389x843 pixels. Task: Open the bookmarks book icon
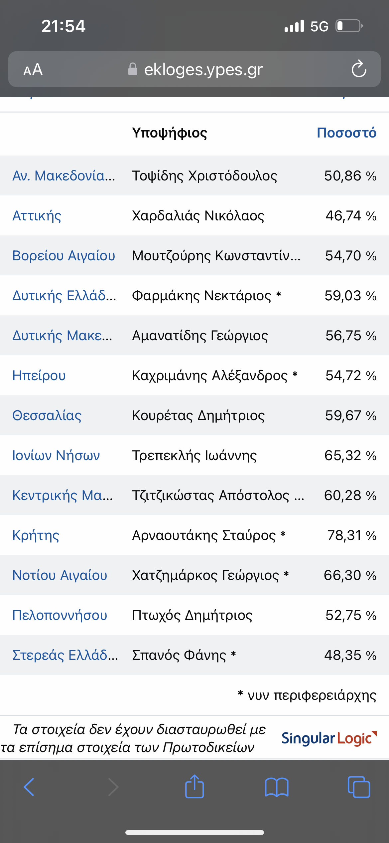coord(277,787)
